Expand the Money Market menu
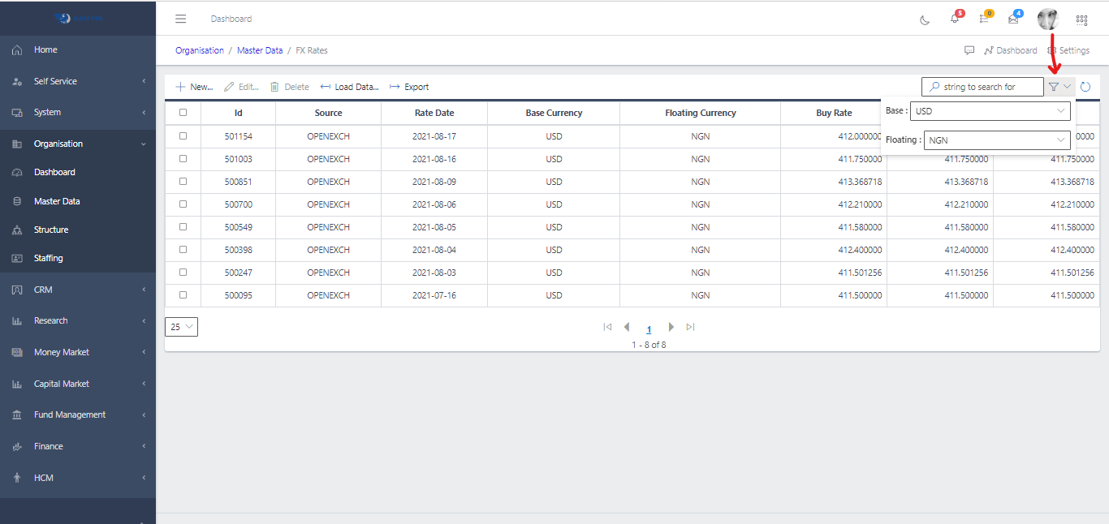The image size is (1109, 524). pyautogui.click(x=62, y=352)
